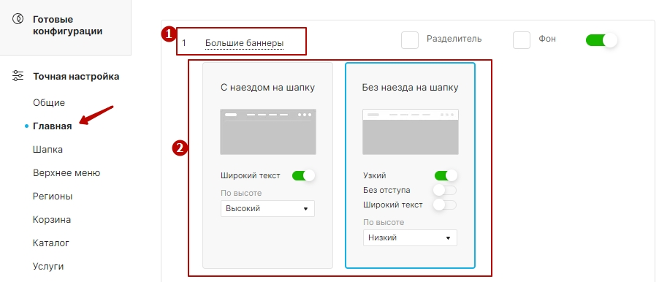Viewport: 659px width, 282px height.
Task: Open Верхнее меню settings
Action: click(66, 172)
